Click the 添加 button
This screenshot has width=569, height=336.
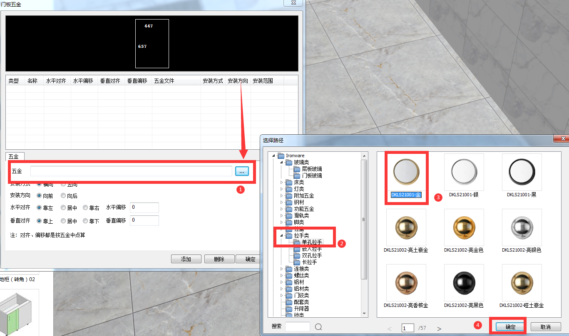[x=186, y=259]
